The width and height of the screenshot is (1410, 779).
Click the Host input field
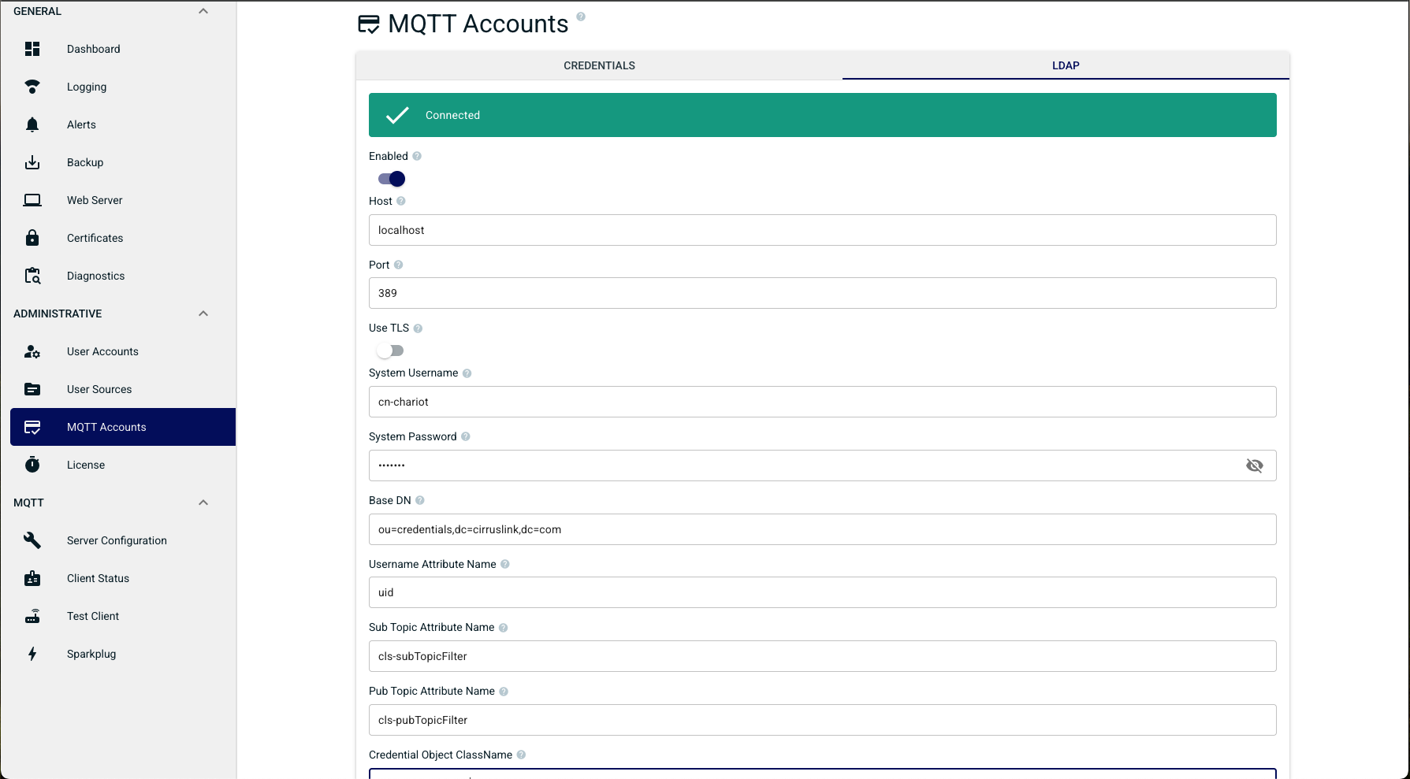[822, 230]
